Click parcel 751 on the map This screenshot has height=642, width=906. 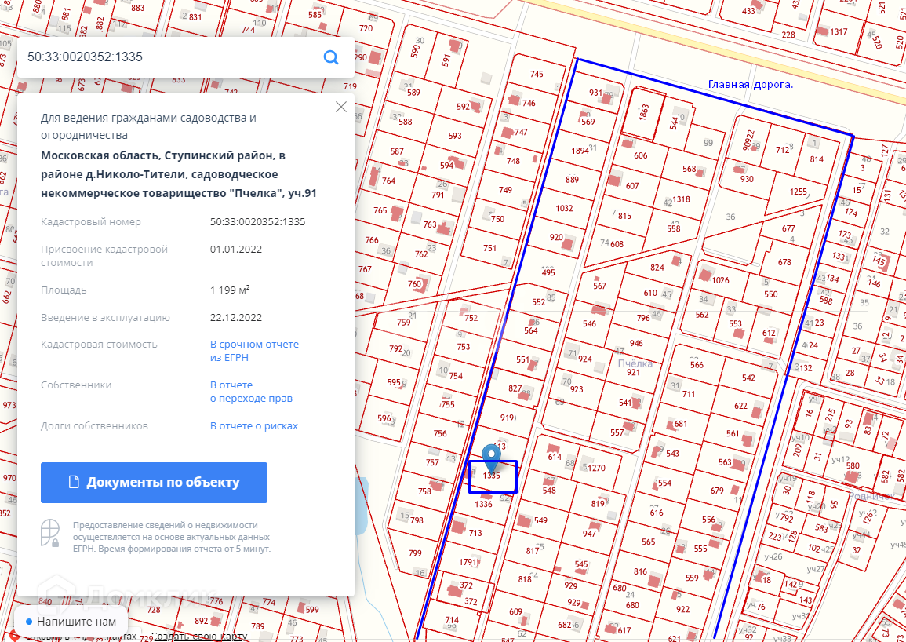(490, 248)
